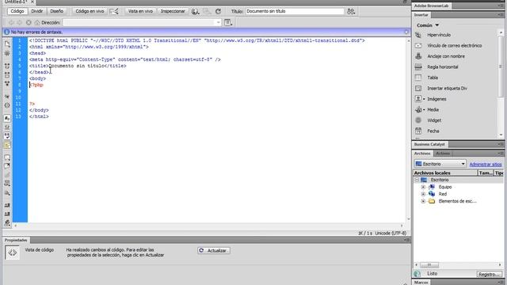Click the Código view button
The image size is (507, 285).
pos(17,11)
